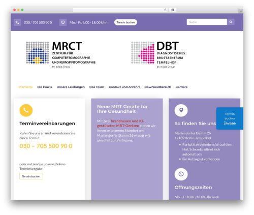Open the Das Team menu item
Viewport: 254px width, 215px height.
(97, 87)
